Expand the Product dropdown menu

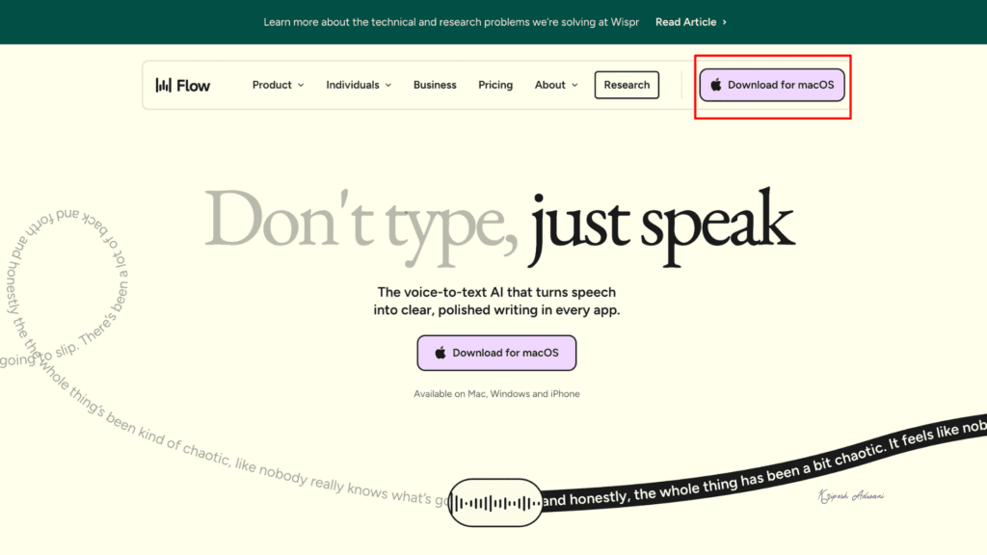click(278, 85)
